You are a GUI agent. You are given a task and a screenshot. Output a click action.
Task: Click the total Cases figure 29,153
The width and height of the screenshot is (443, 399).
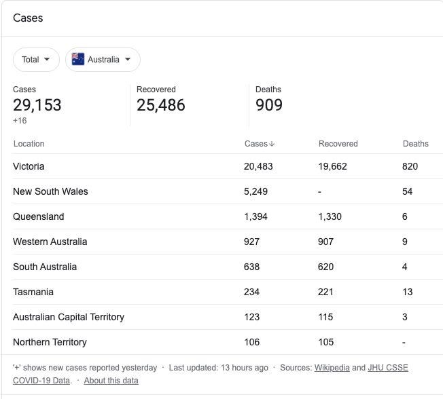37,105
